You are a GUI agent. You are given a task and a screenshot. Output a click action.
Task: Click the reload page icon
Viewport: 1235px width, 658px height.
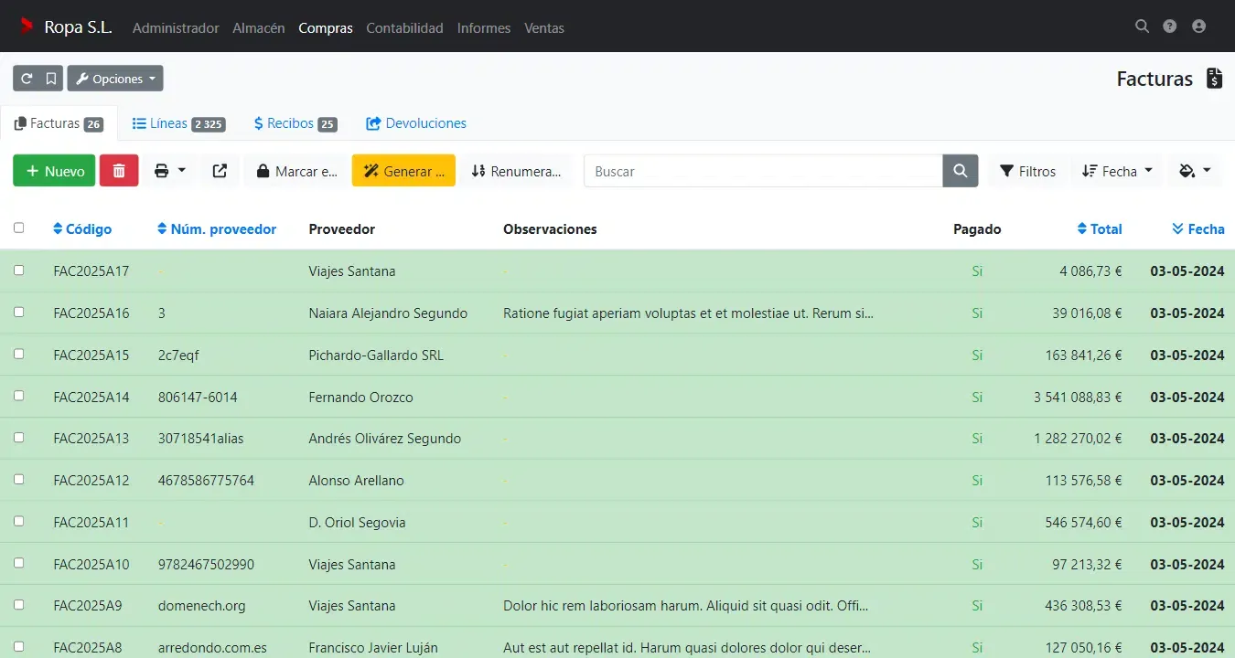[26, 79]
